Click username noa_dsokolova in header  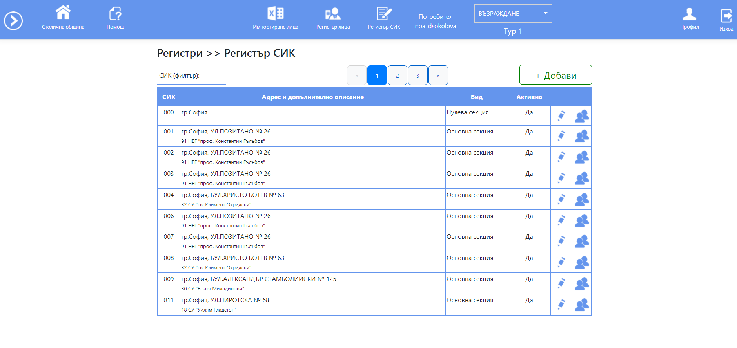436,26
